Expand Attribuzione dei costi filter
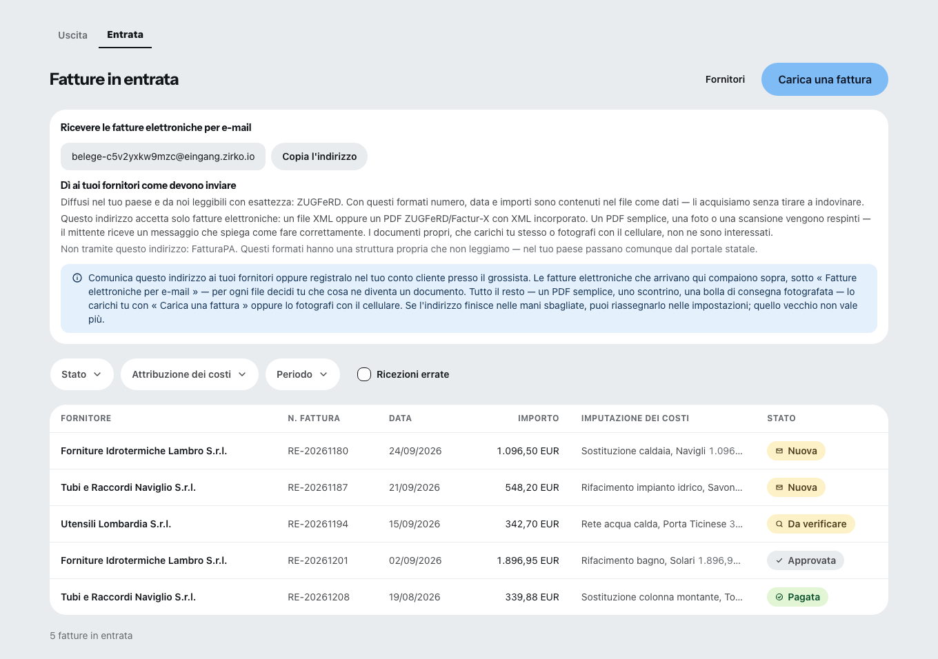Viewport: 938px width, 659px height. click(190, 374)
